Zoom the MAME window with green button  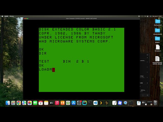coord(28,19)
